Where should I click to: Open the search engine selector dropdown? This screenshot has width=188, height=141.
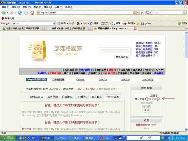150,13
